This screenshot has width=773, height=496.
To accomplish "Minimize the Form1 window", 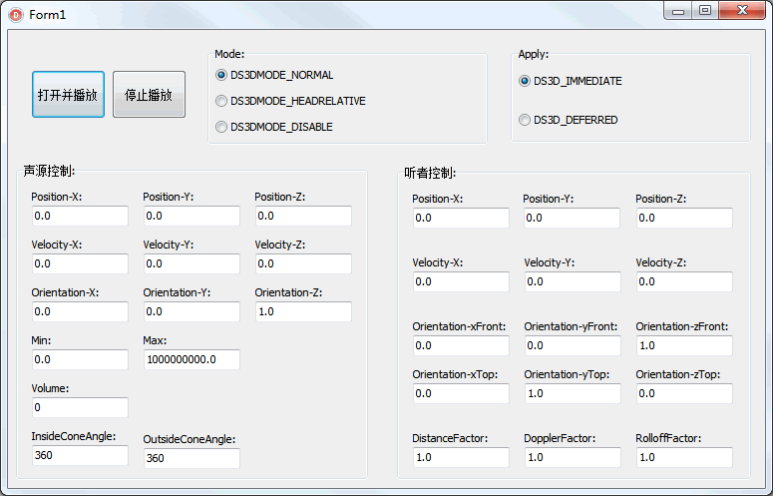I will click(x=678, y=11).
